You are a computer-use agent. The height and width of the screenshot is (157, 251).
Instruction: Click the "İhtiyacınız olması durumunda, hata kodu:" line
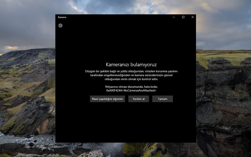pos(131,86)
